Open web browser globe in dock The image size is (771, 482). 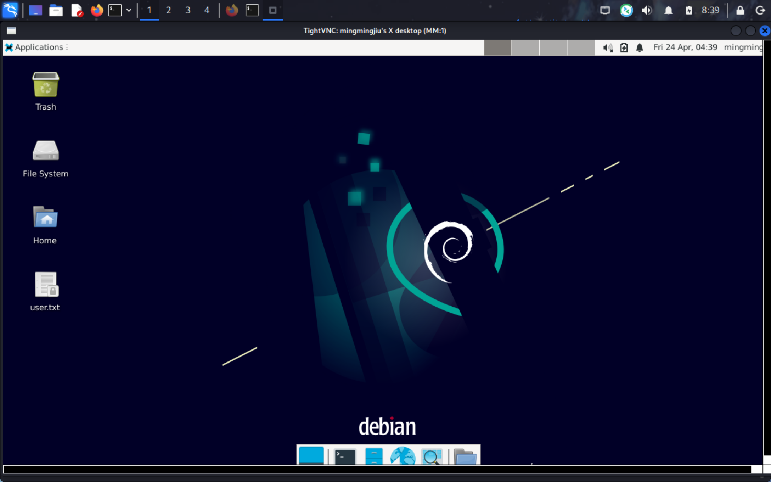[x=403, y=456]
